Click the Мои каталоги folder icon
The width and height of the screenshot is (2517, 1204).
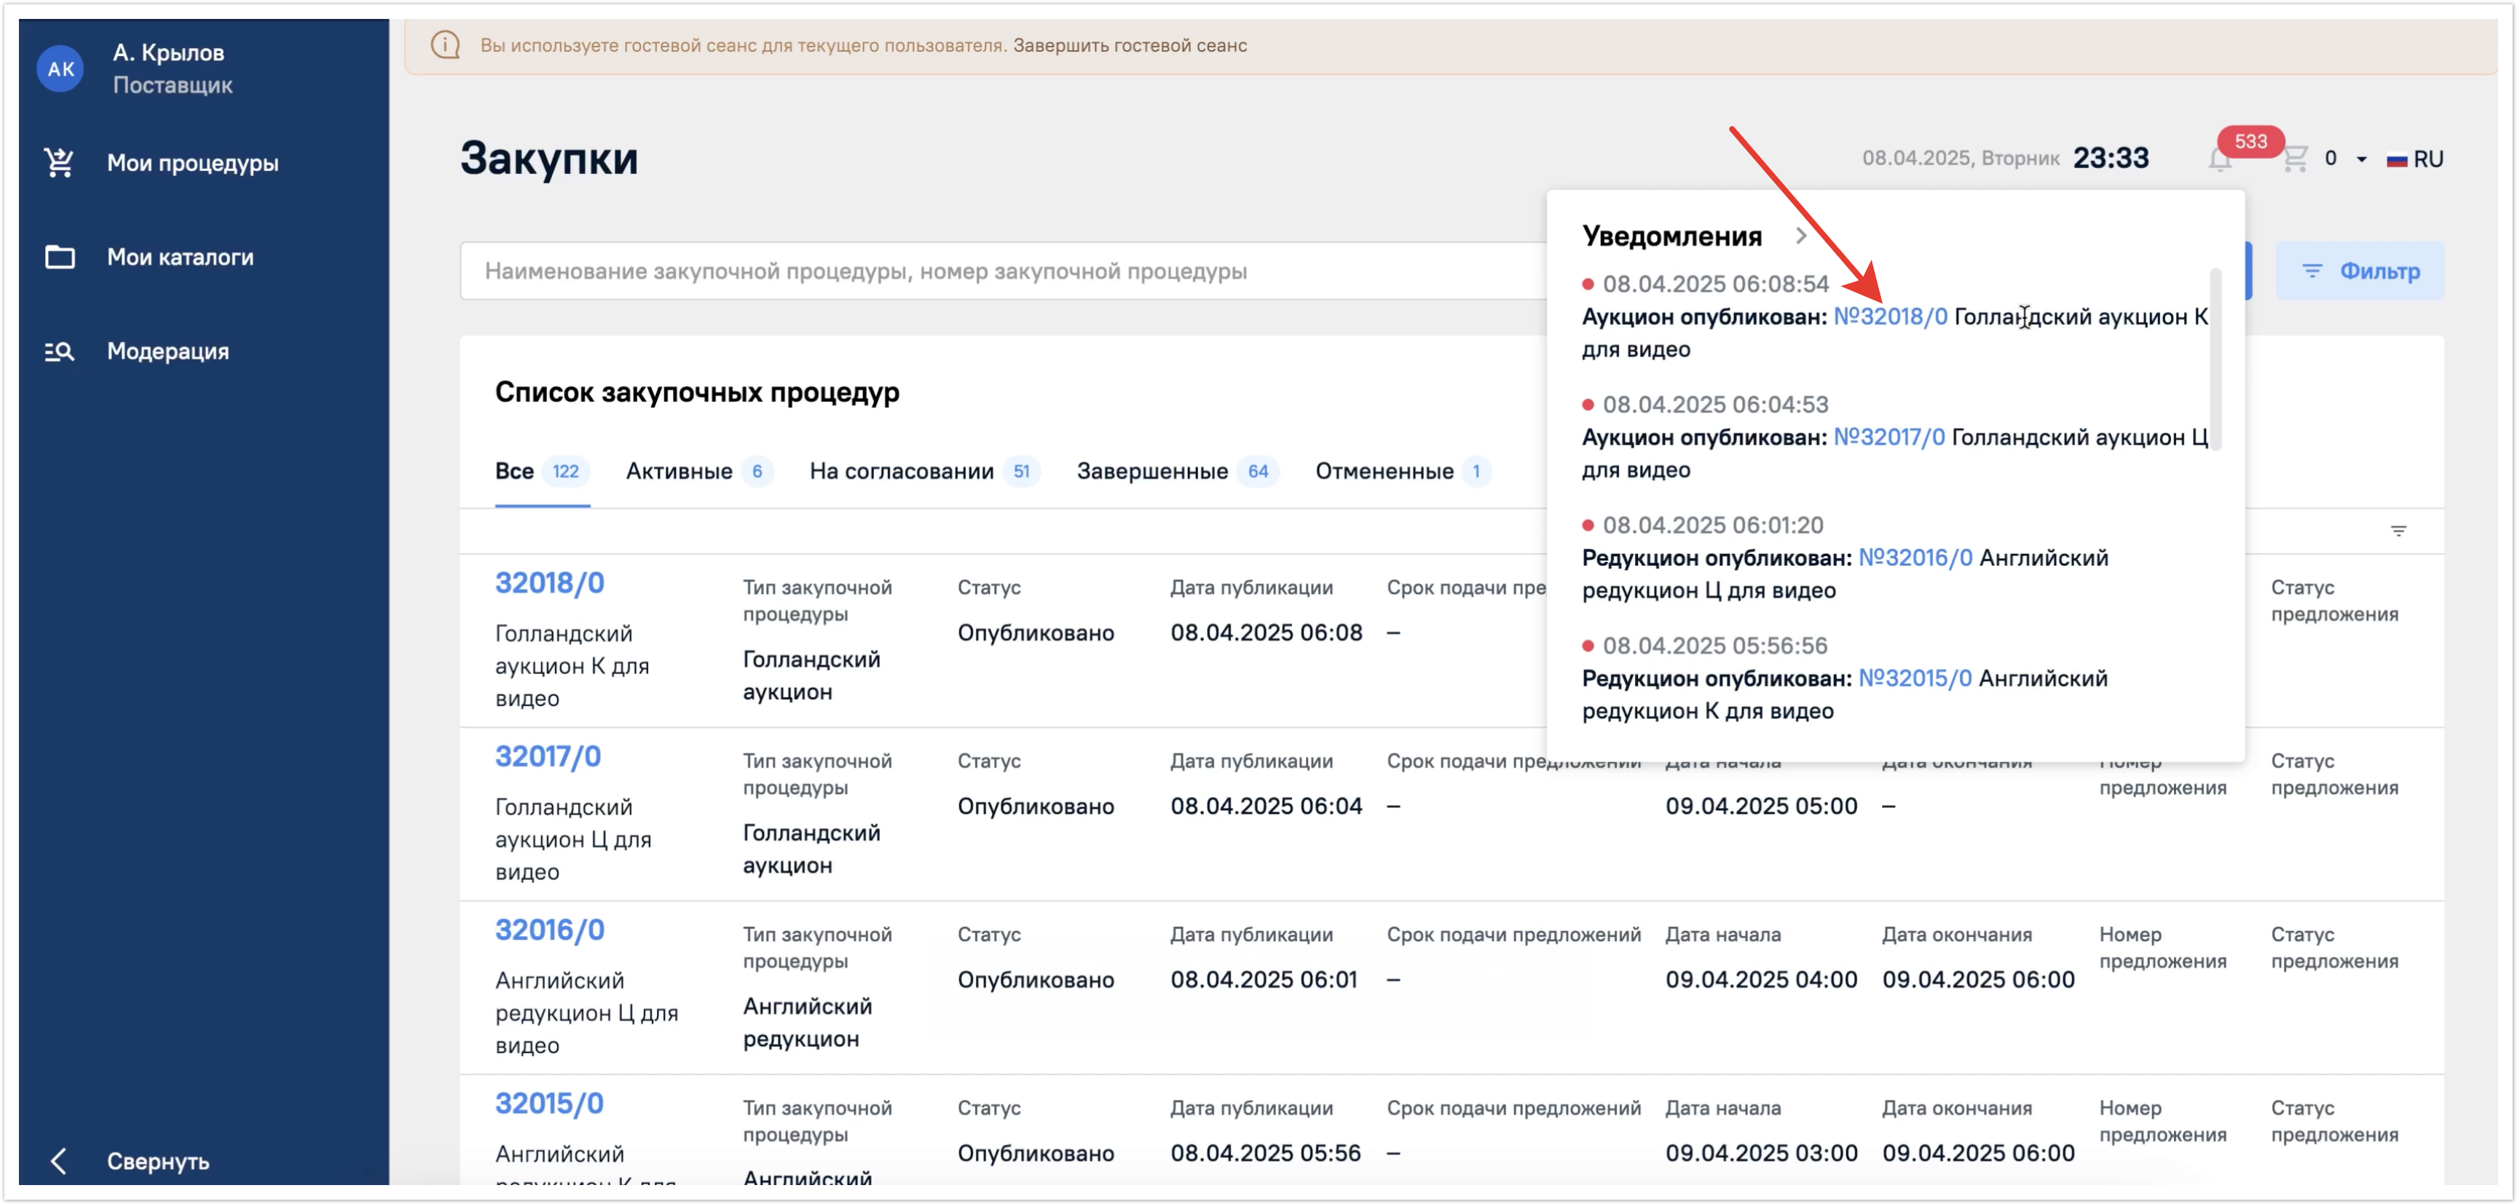[x=60, y=257]
